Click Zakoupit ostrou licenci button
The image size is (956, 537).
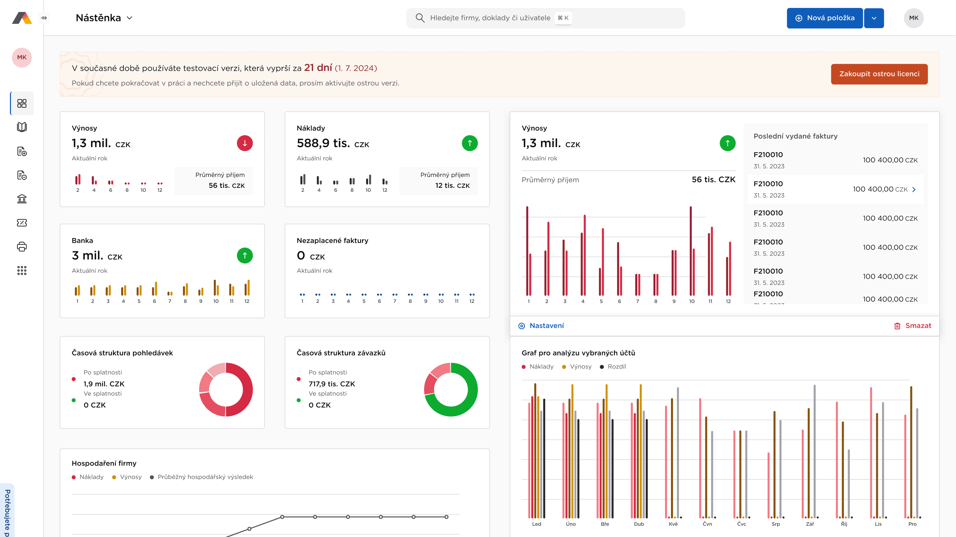879,74
